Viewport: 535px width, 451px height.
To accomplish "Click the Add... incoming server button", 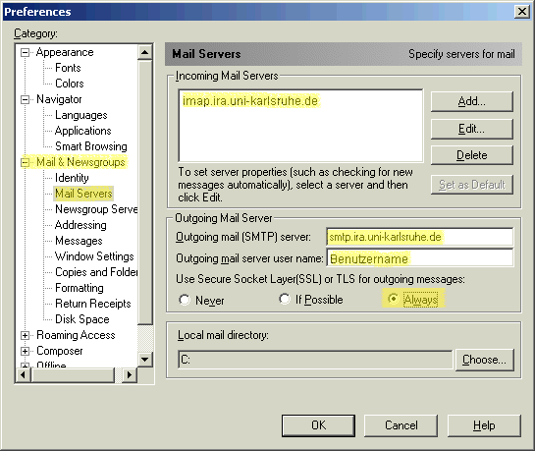I will click(x=472, y=101).
